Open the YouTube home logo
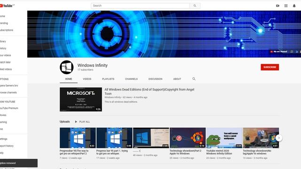The image size is (301, 169). 7,6
